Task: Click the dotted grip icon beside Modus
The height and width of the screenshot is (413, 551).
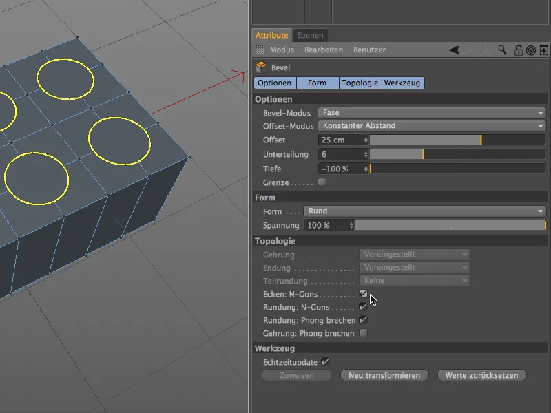Action: coord(260,50)
